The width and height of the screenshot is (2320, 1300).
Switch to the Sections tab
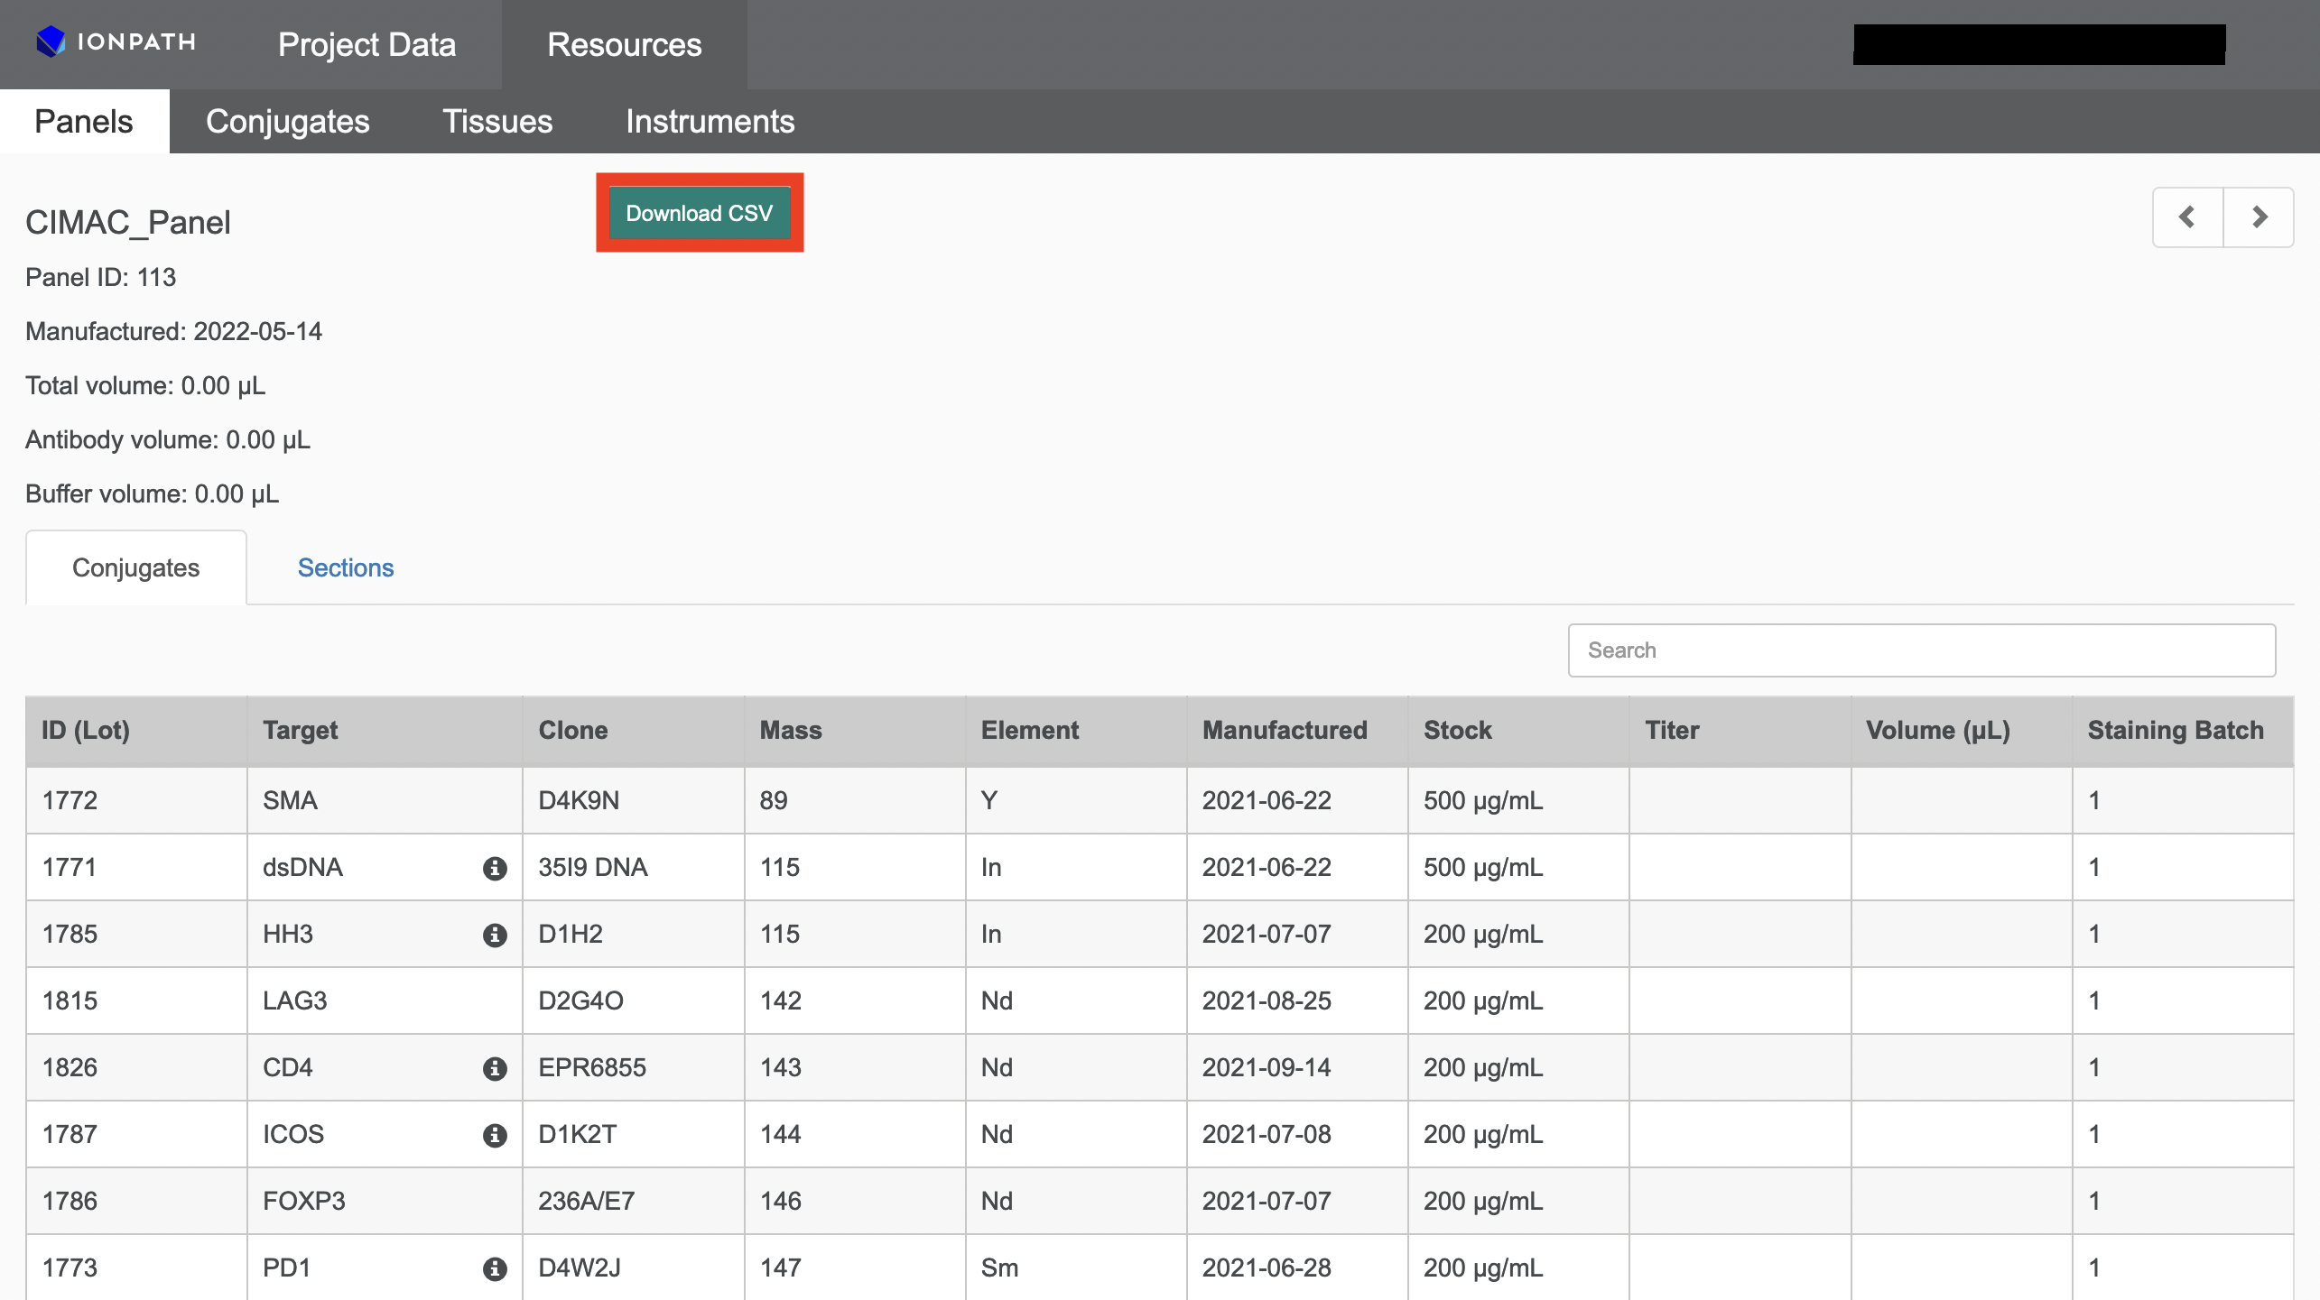(346, 567)
